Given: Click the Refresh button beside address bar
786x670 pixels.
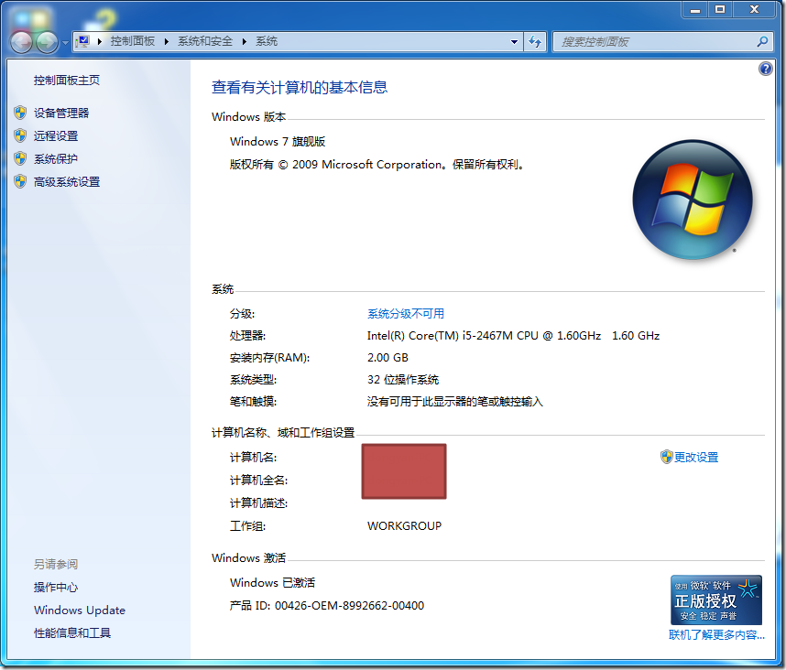Looking at the screenshot, I should coord(535,42).
